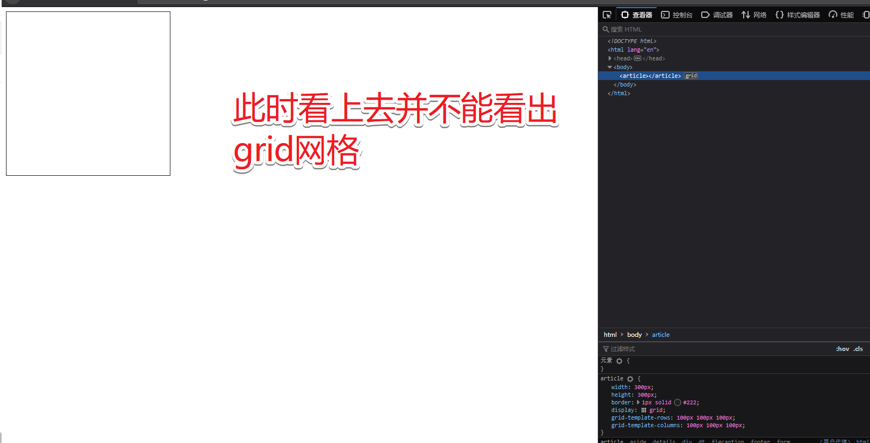Select the closing /html tag line
870x443 pixels.
click(619, 93)
